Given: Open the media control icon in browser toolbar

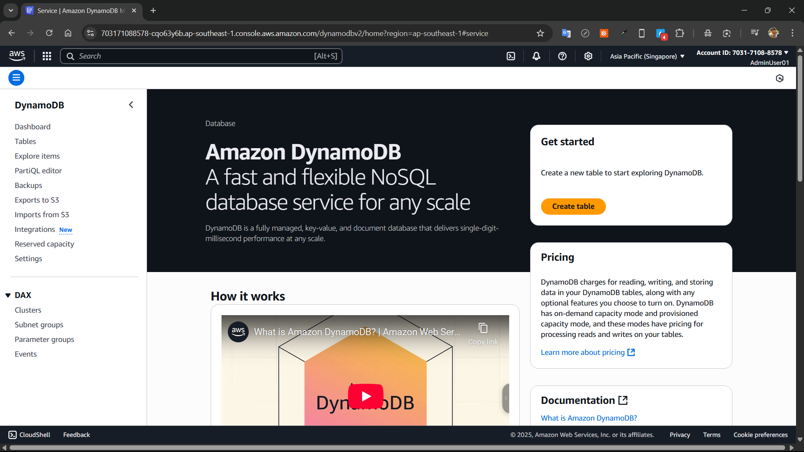Looking at the screenshot, I should point(755,33).
